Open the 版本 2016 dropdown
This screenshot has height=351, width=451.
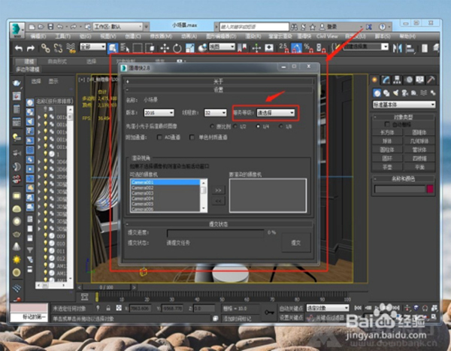(x=159, y=113)
